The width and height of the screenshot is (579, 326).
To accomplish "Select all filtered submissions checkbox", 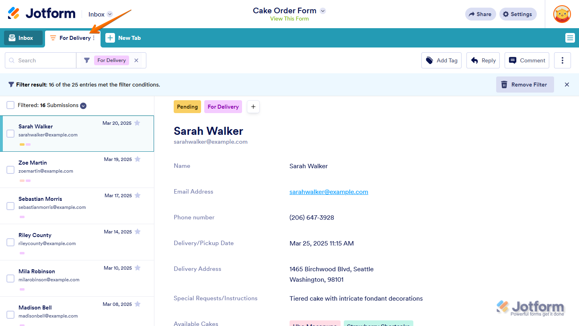I will point(10,105).
